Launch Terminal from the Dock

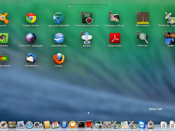pyautogui.click(x=81, y=125)
